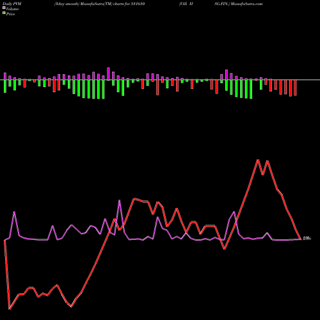The width and height of the screenshot is (320, 320).
Task: Click the MunafaSutra charts heading text
Action: tap(99, 4)
